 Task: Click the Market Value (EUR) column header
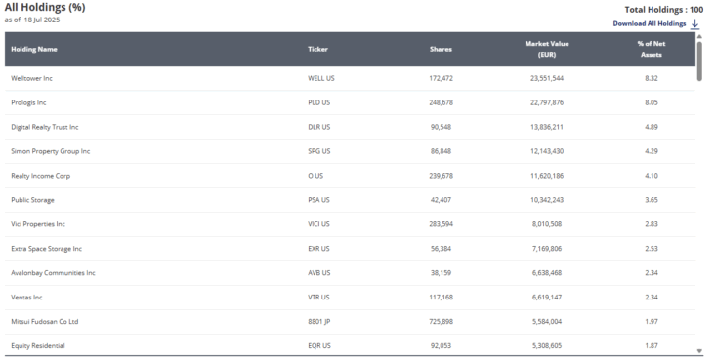coord(547,49)
